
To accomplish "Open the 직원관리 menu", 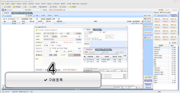I will [13, 4].
